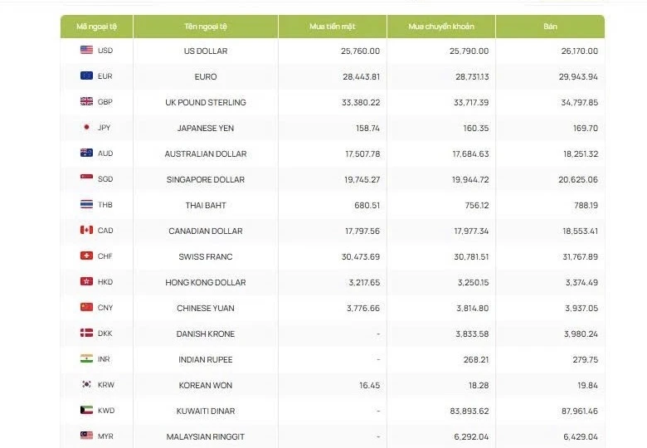Click the "Bán" column header
Viewport: 647px width, 448px height.
coord(550,27)
